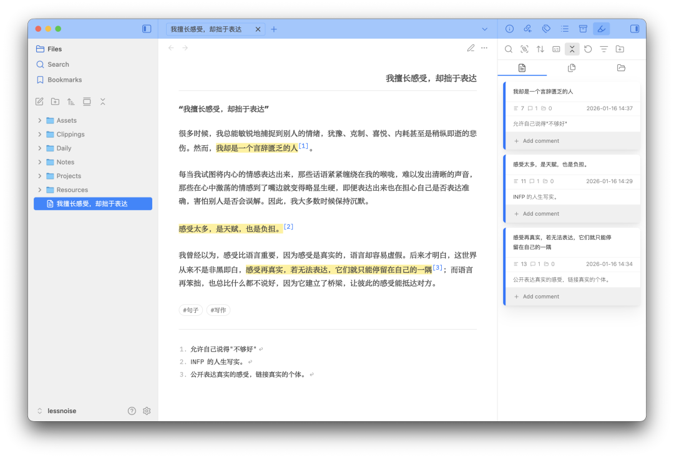Screen dimensions: 674x458
Task: Expand the Assets folder
Action: point(39,121)
